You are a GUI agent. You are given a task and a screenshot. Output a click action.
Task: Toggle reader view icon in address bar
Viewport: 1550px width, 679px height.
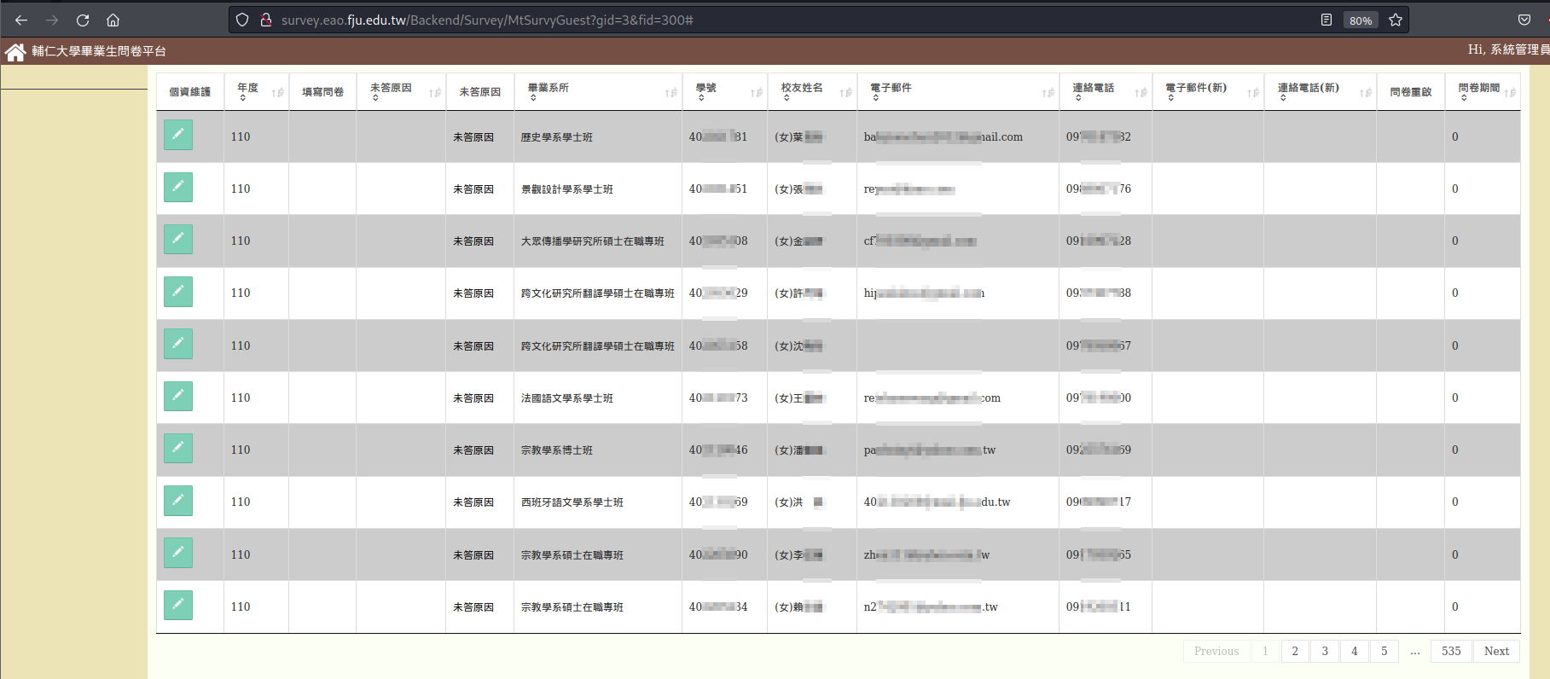[1326, 20]
